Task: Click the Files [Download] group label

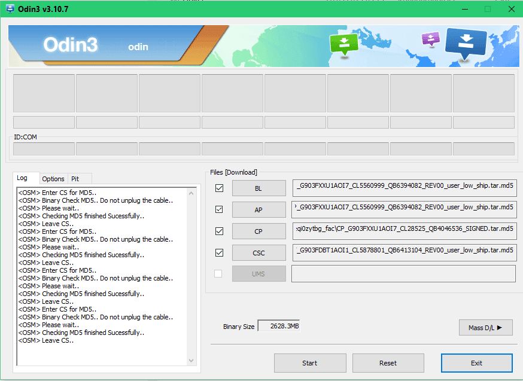Action: 233,172
